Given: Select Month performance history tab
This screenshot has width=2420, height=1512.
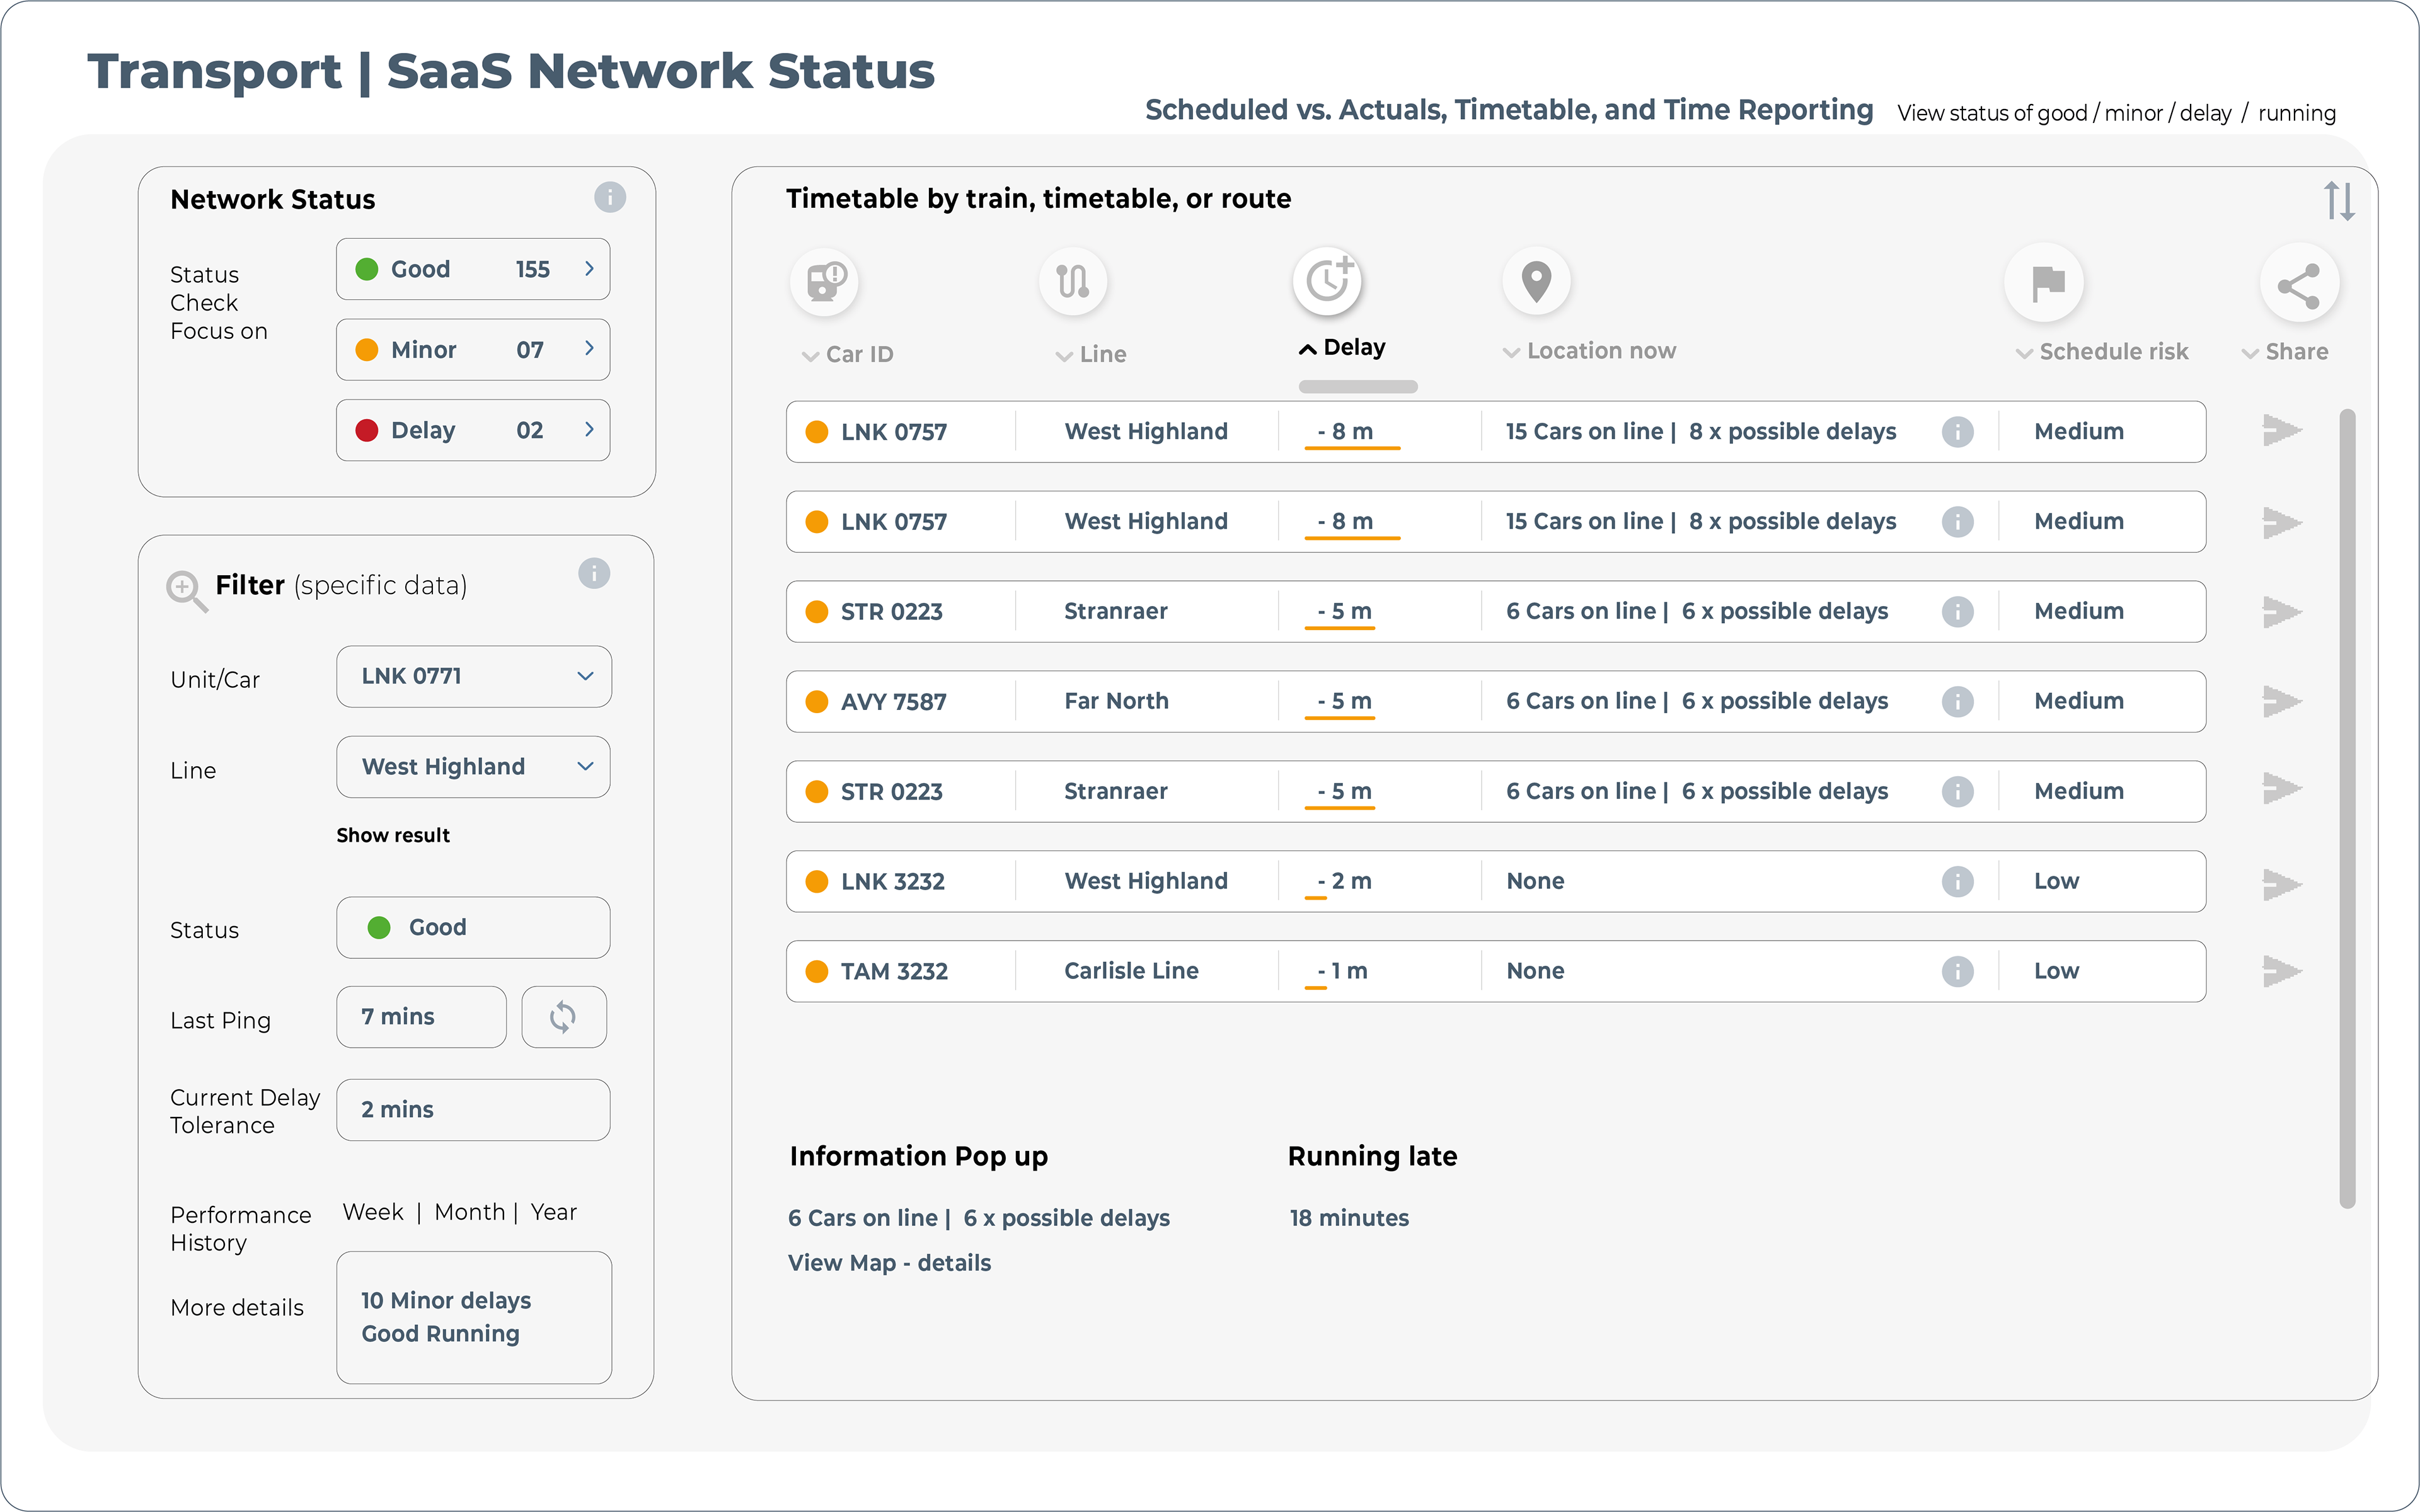Looking at the screenshot, I should coord(469,1212).
